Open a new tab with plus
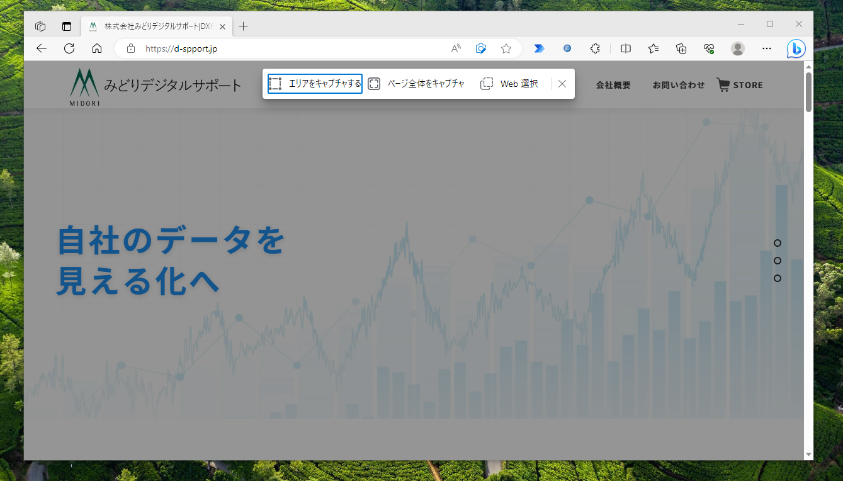 pyautogui.click(x=244, y=26)
